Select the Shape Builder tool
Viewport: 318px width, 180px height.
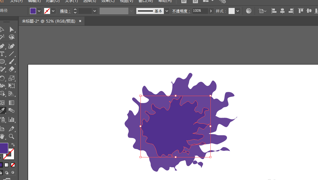[2, 93]
